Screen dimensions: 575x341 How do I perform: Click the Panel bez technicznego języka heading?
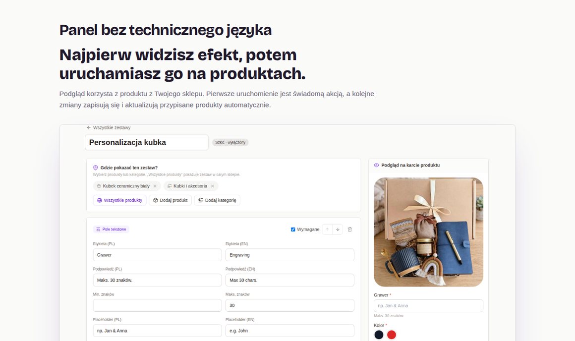[166, 30]
